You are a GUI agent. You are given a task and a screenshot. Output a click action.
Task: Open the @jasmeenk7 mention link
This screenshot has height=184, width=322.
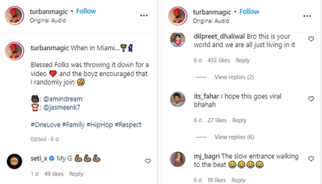[x=62, y=107]
